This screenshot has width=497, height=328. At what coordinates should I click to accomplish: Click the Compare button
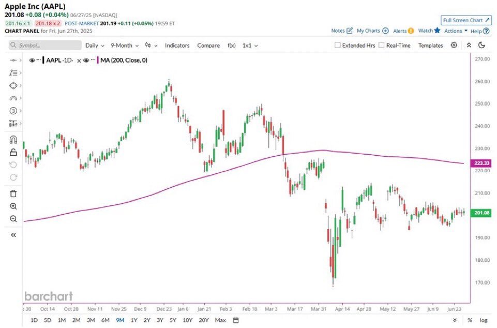208,46
